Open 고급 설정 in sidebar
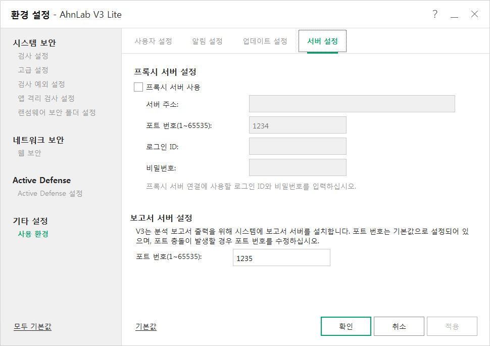This screenshot has width=490, height=346. coord(33,70)
